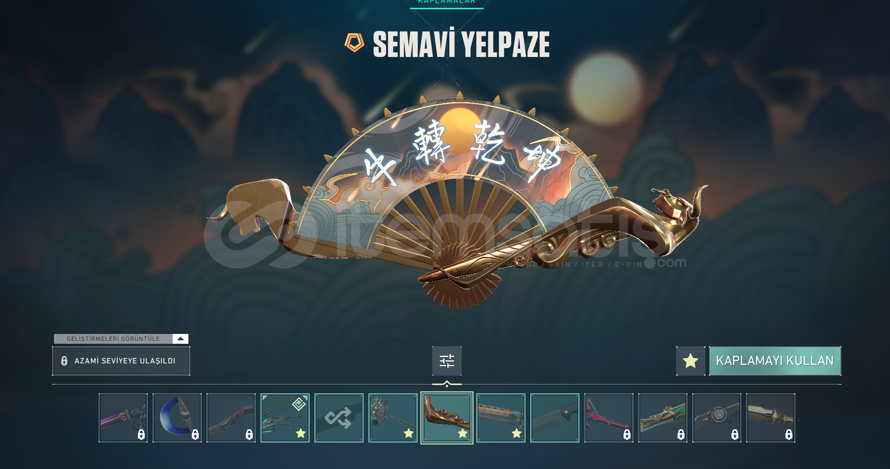
Task: Choose the round mace favorited skin
Action: point(393,418)
